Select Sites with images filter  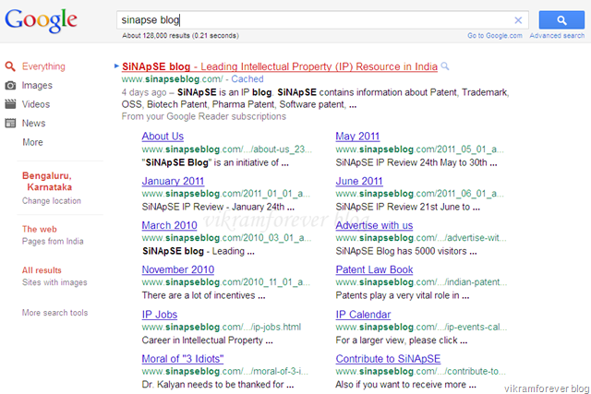54,282
